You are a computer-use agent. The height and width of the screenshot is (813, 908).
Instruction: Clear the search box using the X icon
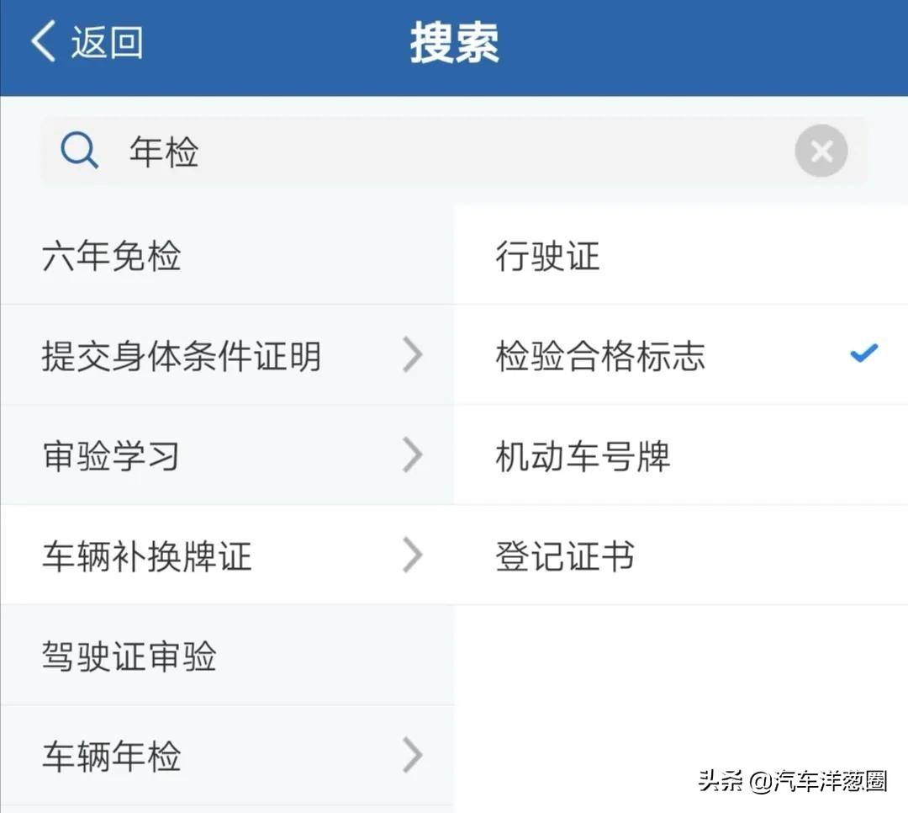(x=821, y=151)
